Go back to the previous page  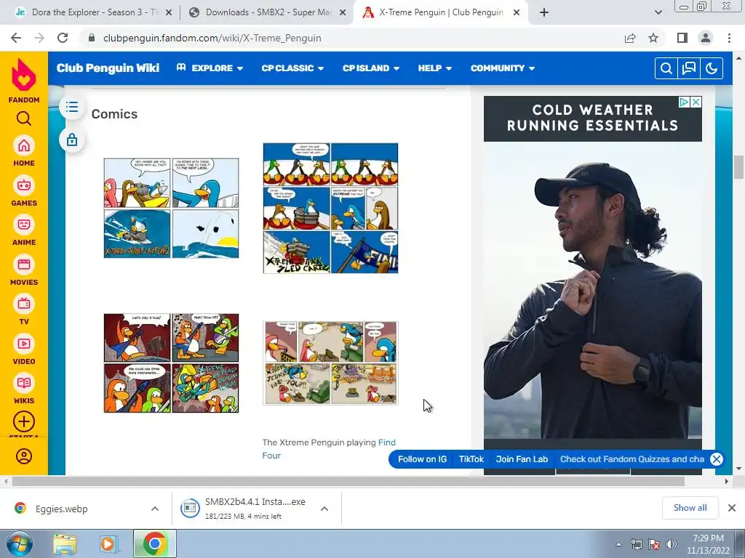coord(16,38)
